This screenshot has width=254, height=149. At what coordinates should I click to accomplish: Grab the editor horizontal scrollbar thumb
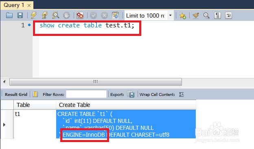pos(96,82)
